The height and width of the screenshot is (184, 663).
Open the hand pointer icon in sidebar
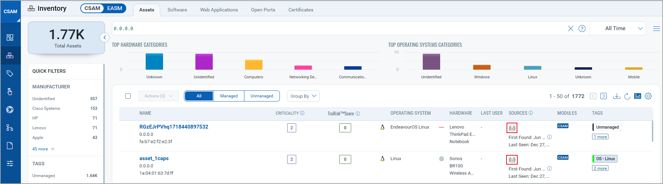tap(10, 91)
